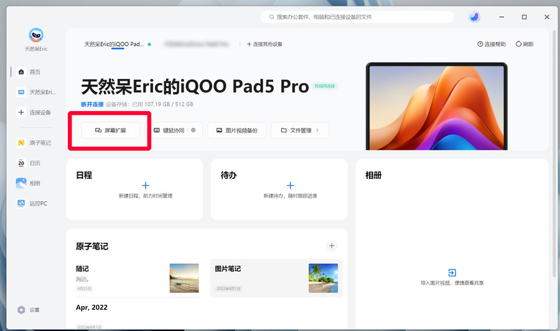Open the Apr, 2022 note
Image resolution: width=560 pixels, height=331 pixels.
92,307
